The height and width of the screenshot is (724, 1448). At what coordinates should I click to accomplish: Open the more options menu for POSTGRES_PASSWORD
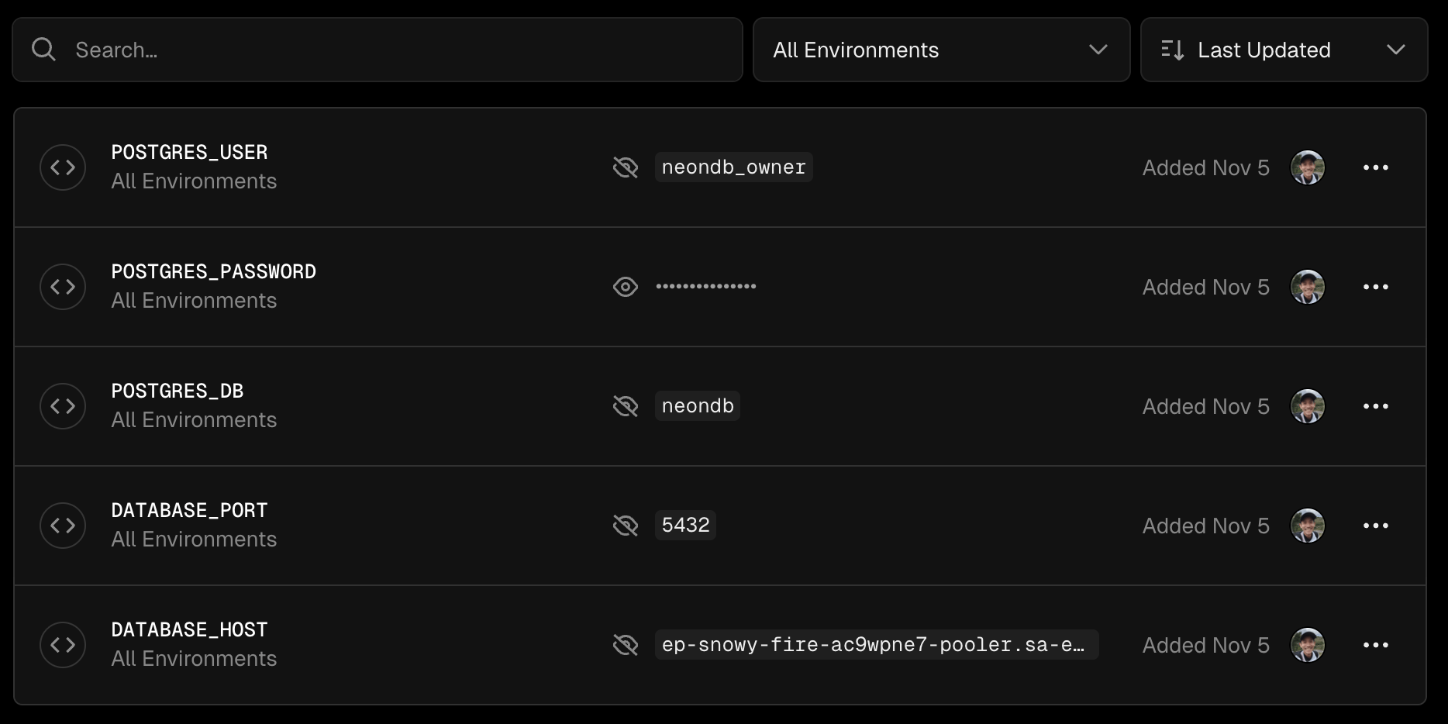[x=1375, y=287]
